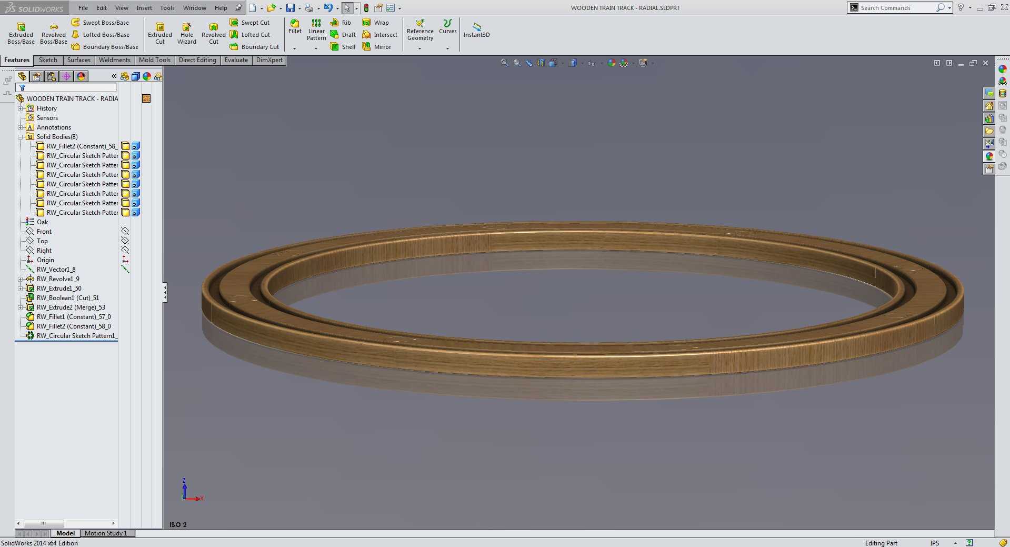
Task: Activate the Shell feature icon
Action: pyautogui.click(x=334, y=46)
